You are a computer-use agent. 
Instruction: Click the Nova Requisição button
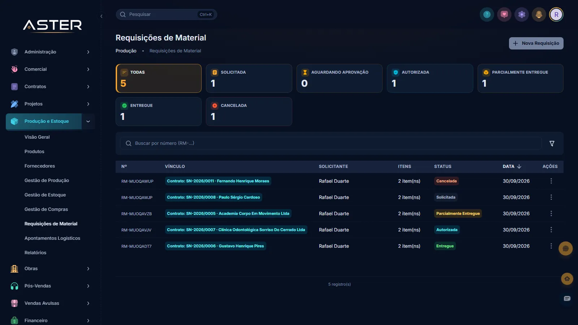536,43
